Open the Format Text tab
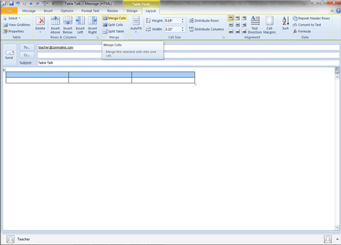 [x=90, y=11]
